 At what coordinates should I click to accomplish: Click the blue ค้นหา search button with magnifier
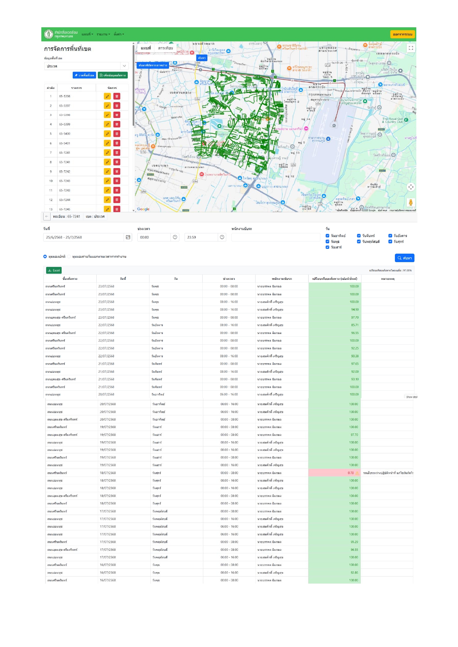pyautogui.click(x=404, y=258)
